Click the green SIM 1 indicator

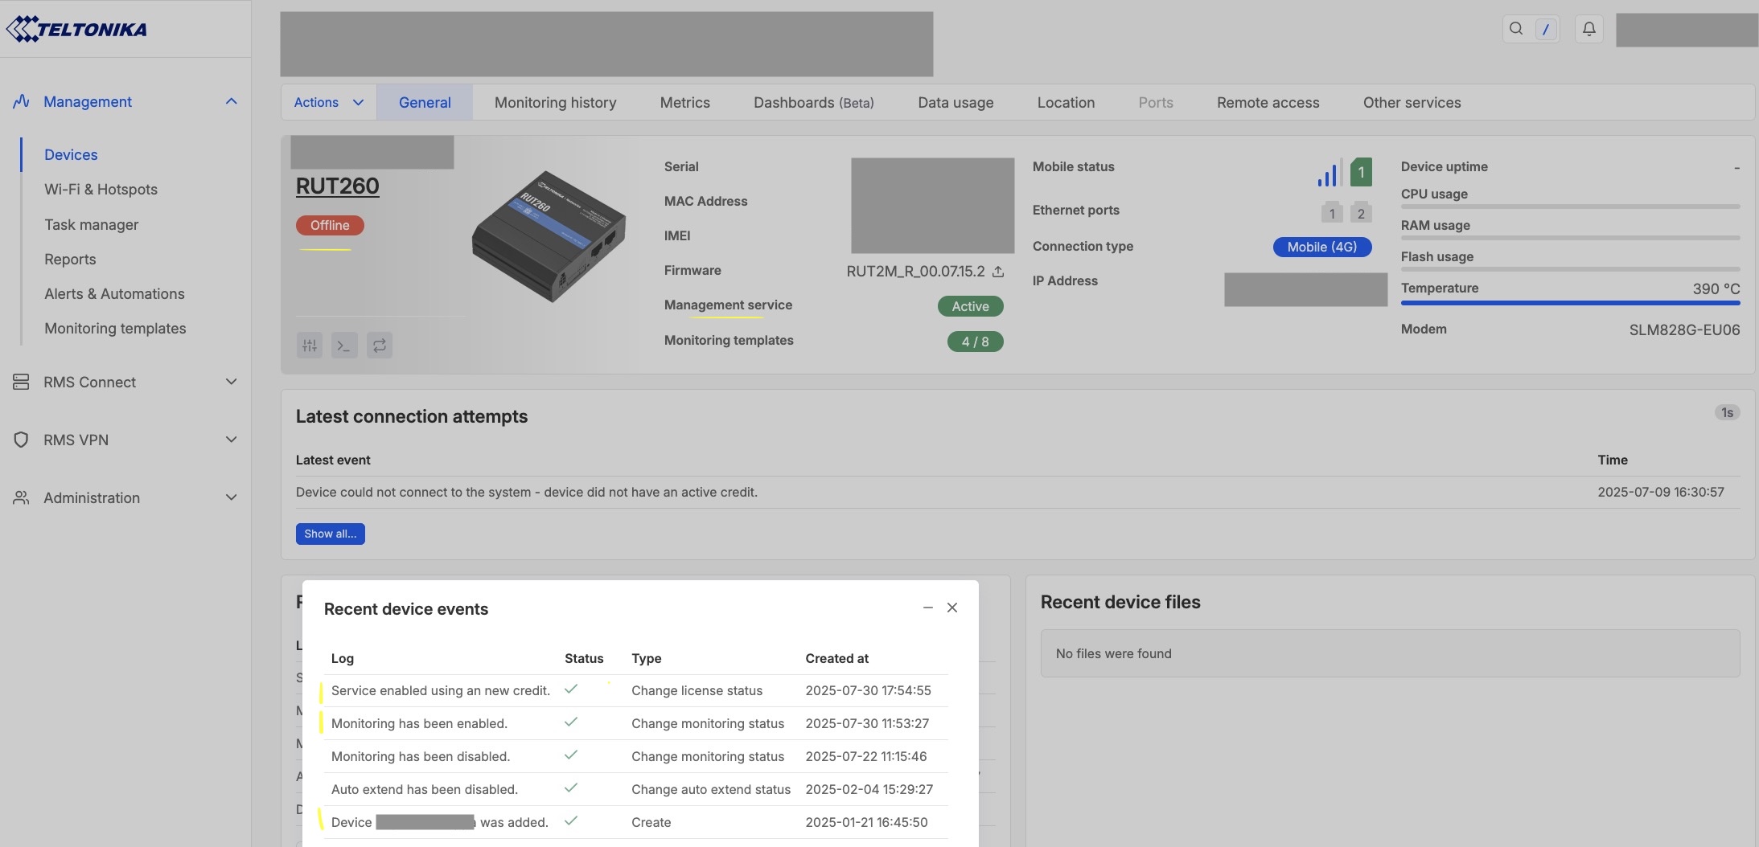click(1361, 172)
